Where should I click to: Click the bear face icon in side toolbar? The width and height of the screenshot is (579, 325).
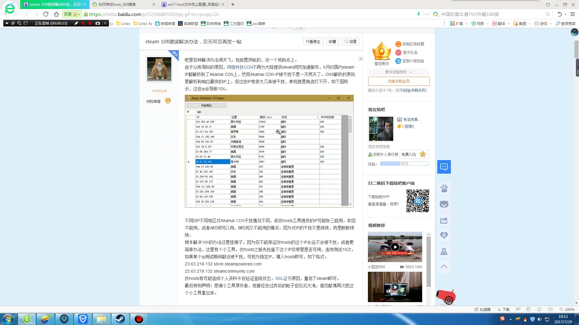[x=444, y=204]
